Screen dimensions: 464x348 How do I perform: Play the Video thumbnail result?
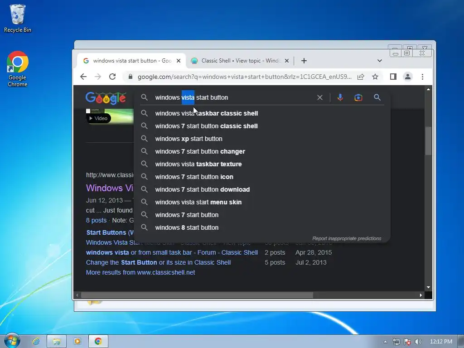point(110,116)
